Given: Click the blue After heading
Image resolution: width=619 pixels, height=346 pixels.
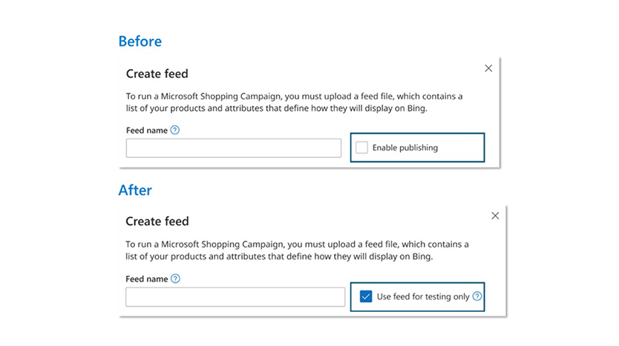Looking at the screenshot, I should click(x=135, y=190).
